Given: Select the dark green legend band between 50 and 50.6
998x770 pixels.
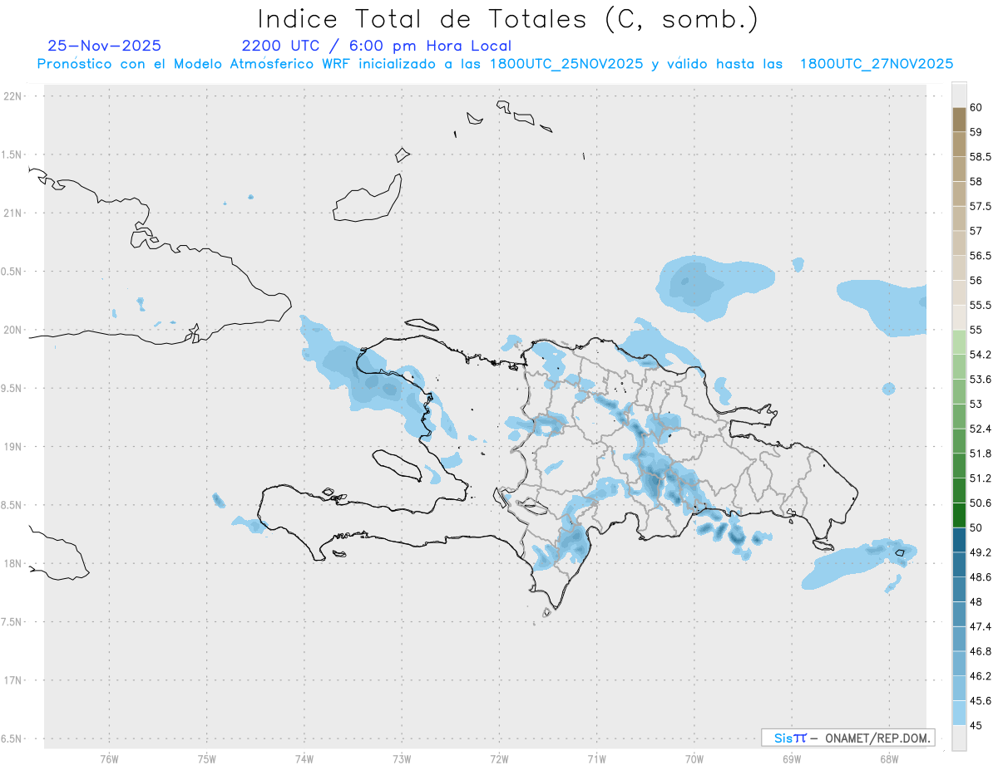Looking at the screenshot, I should 959,516.
